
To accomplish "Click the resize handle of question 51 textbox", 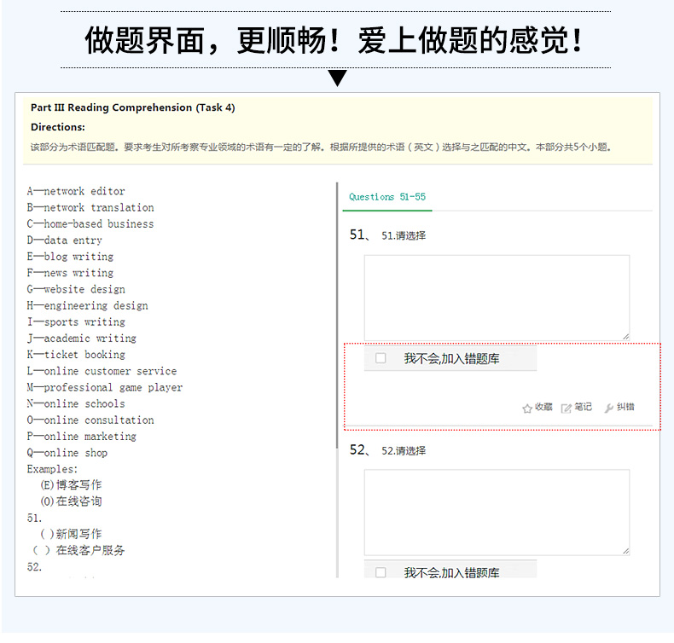I will click(x=625, y=336).
